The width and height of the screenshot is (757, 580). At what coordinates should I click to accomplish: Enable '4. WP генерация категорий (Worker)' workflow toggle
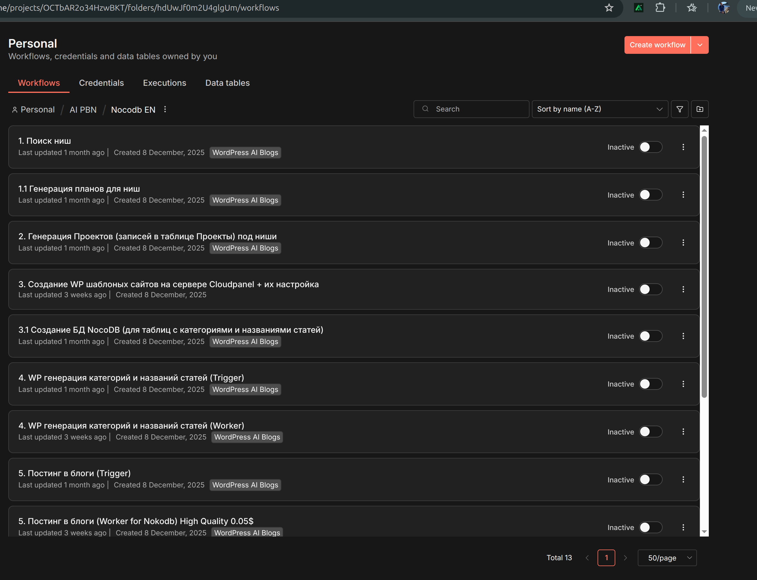point(650,432)
